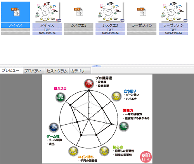This screenshot has width=194, height=164.
Task: Click the blue Lv2 badge in preview
Action: (x=54, y=127)
